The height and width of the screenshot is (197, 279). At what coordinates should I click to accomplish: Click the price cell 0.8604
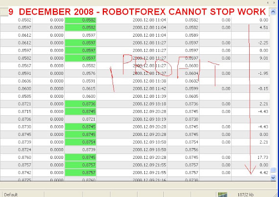[192, 73]
